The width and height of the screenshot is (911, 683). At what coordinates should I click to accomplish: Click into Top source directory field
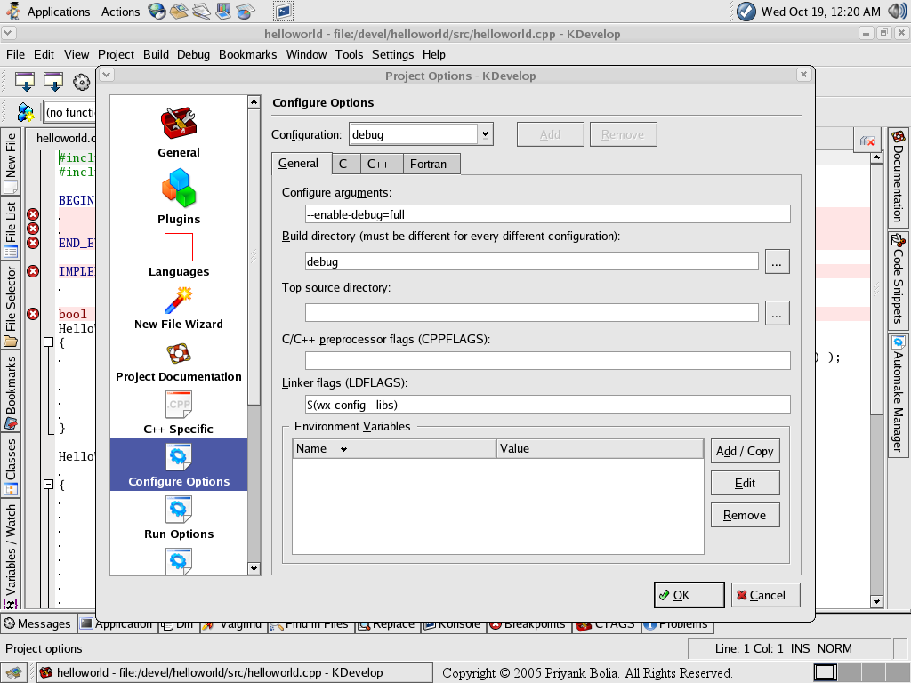pyautogui.click(x=532, y=313)
